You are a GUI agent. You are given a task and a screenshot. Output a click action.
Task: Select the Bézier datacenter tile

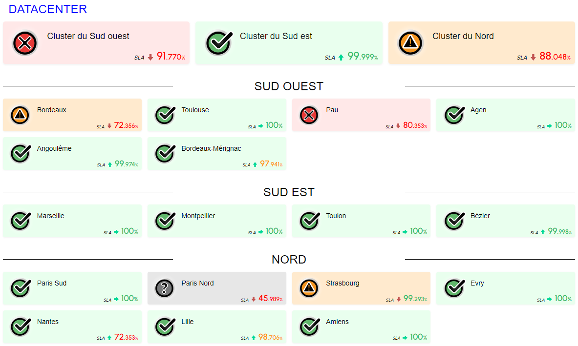(x=505, y=221)
